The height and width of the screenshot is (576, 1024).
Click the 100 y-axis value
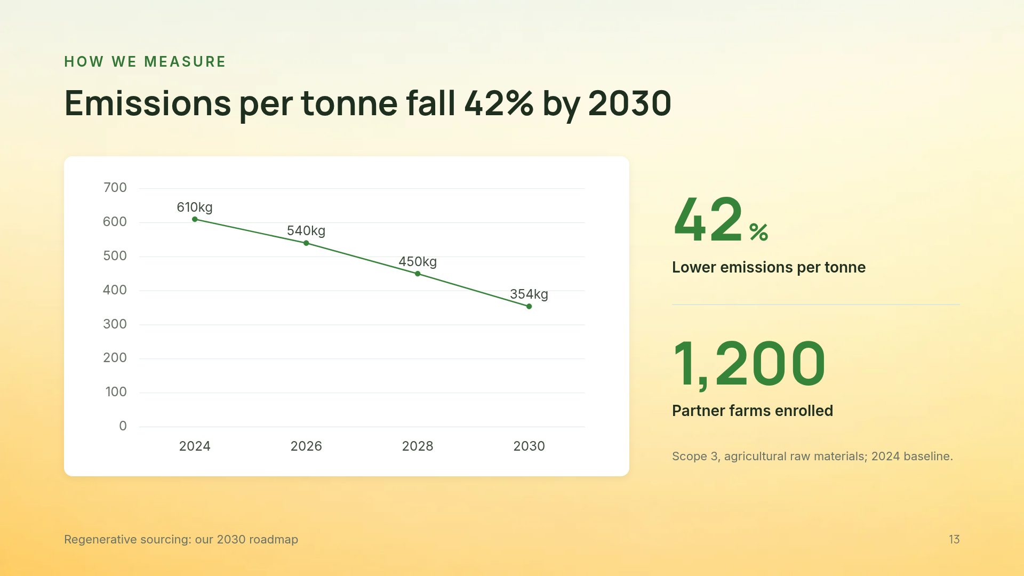116,392
